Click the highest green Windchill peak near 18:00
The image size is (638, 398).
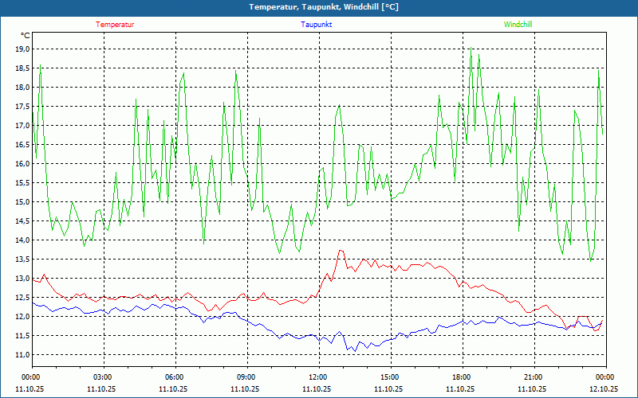(x=471, y=49)
